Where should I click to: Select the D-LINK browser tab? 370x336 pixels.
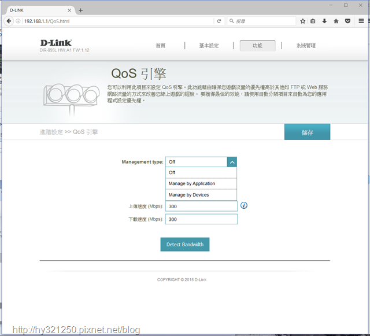click(x=40, y=10)
